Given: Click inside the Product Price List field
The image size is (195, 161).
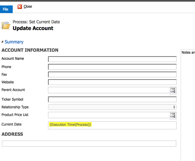Looking at the screenshot, I should [x=109, y=115].
